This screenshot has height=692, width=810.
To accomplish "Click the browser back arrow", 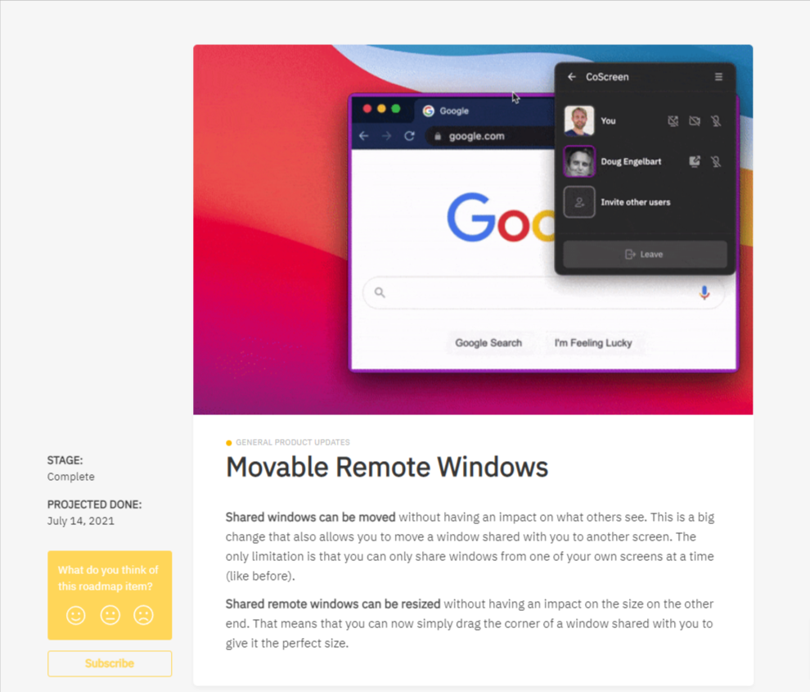I will pos(363,136).
